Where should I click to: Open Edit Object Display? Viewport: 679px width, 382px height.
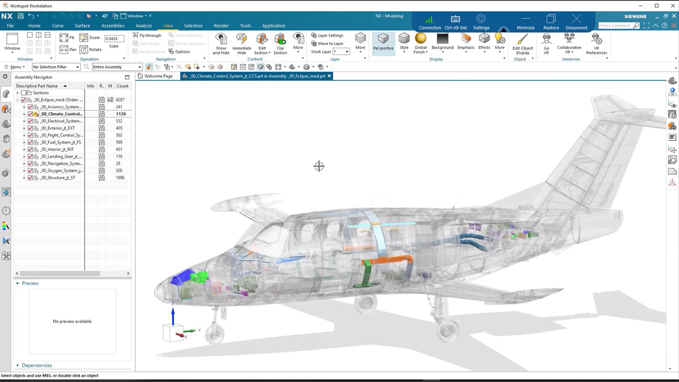(523, 43)
